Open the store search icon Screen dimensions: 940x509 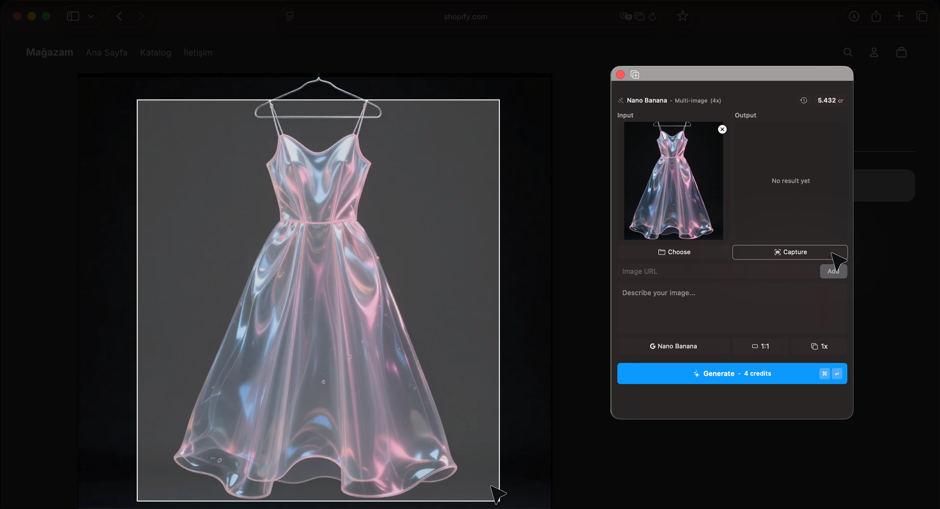click(848, 53)
